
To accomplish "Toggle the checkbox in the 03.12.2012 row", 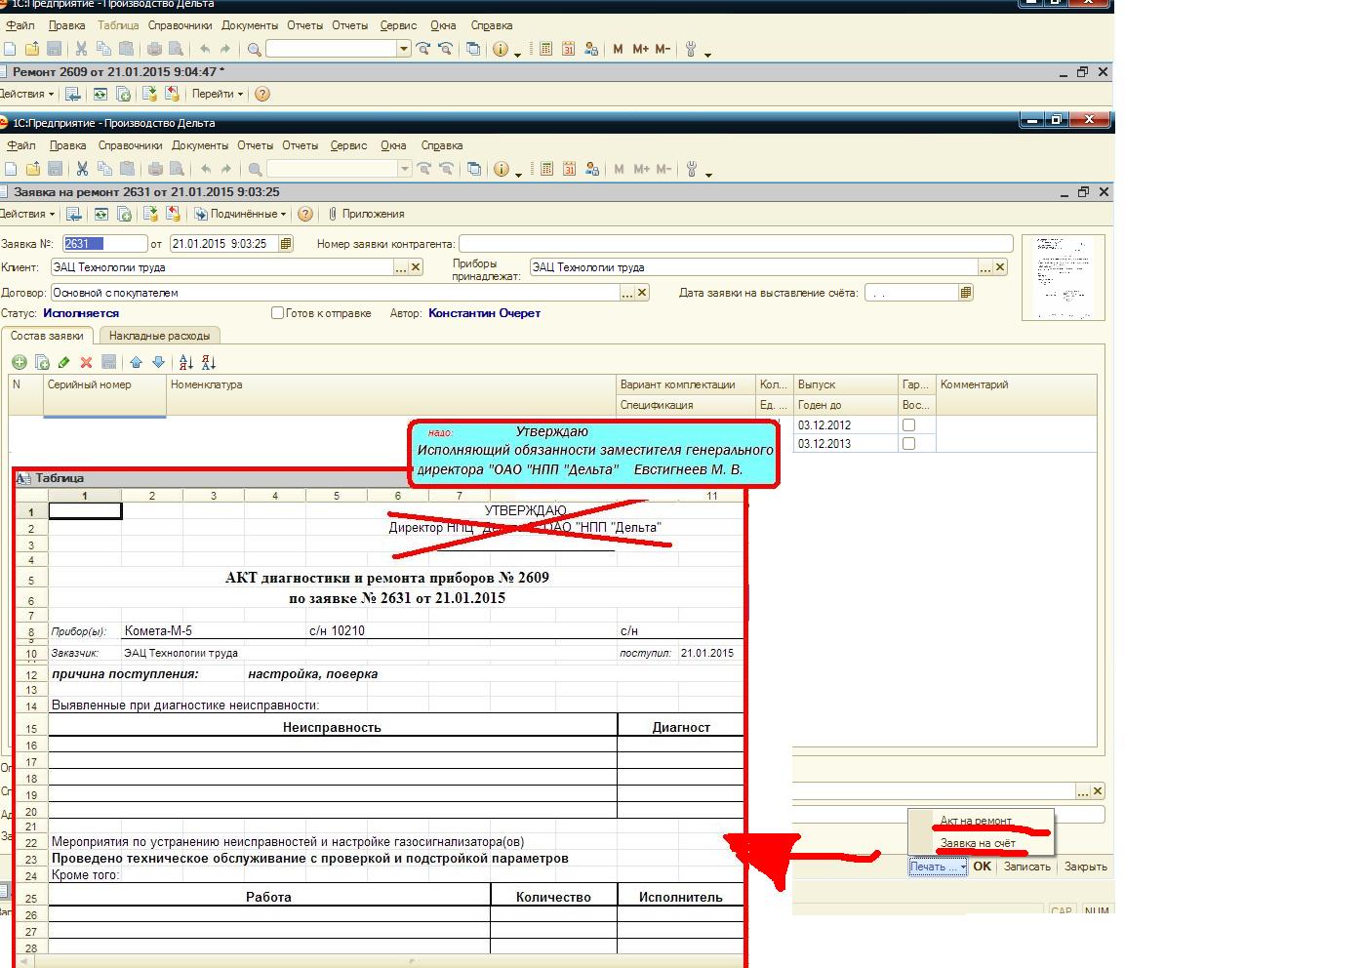I will click(x=908, y=425).
